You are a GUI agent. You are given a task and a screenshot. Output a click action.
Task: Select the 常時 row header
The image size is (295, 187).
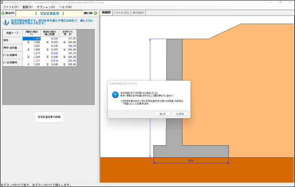point(12,41)
